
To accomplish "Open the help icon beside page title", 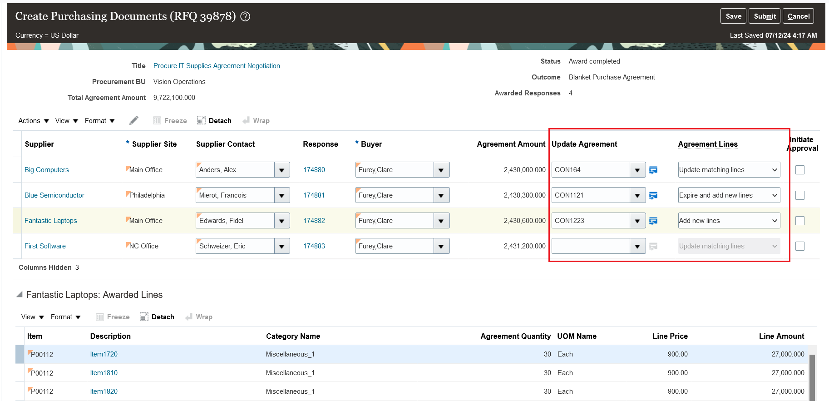I will pyautogui.click(x=245, y=17).
